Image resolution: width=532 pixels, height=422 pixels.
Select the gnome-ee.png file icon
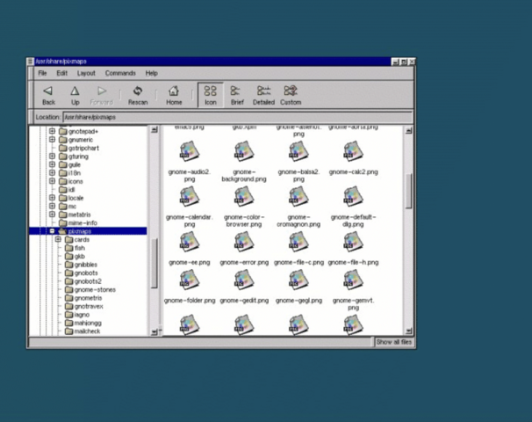190,242
